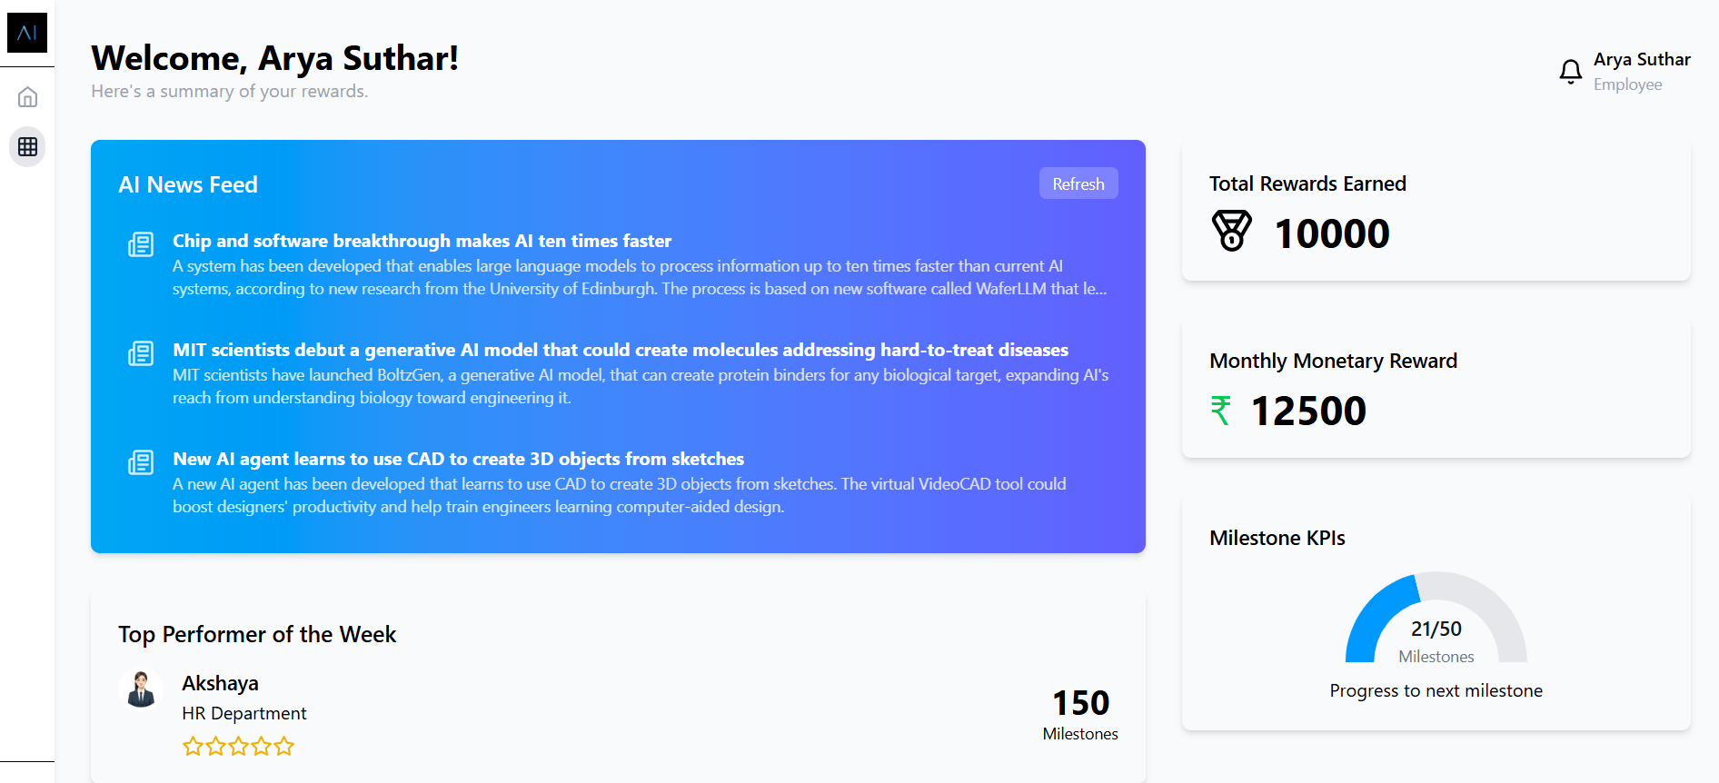Click the Milestone KPIs card heading
The image size is (1719, 783).
(1277, 537)
